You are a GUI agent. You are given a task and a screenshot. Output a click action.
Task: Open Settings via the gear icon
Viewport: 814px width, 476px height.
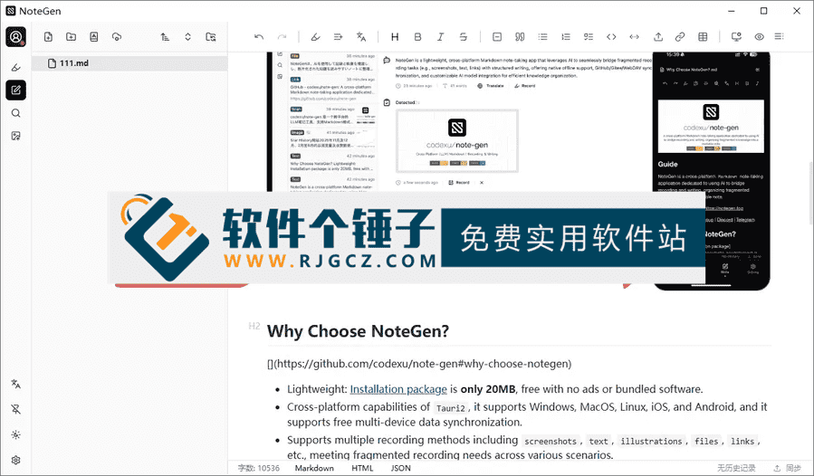[x=16, y=461]
